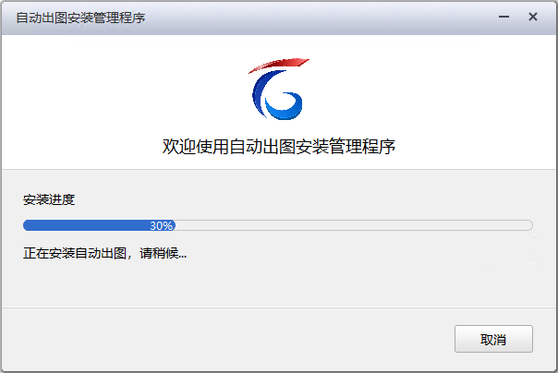Viewport: 558px width, 373px height.
Task: Click the 30% percentage label
Action: point(161,225)
